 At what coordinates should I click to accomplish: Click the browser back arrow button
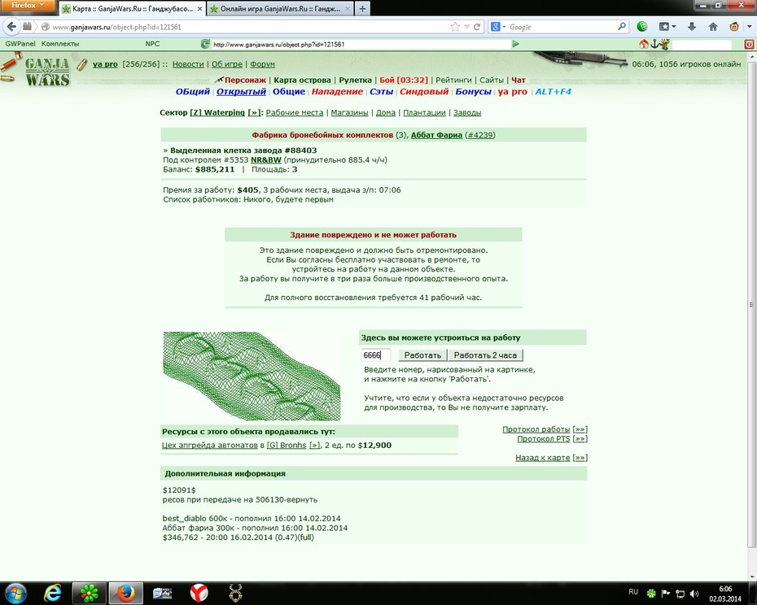tap(11, 27)
